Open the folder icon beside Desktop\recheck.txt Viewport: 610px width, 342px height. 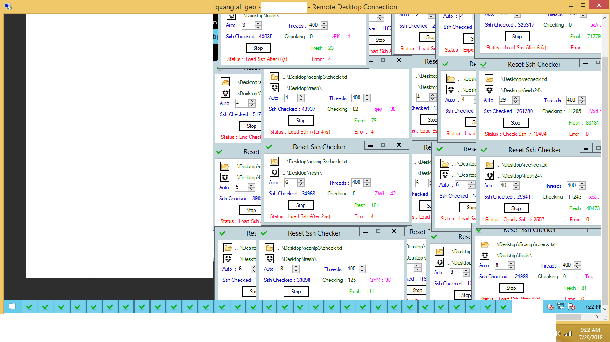489,79
